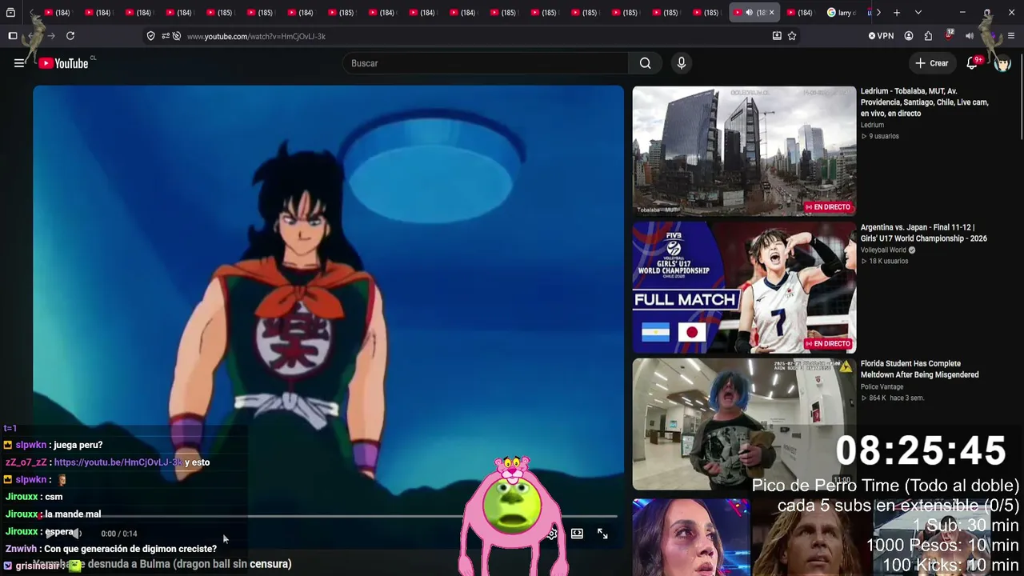Click the page's vertical scrollbar
The image size is (1024, 576).
(x=1020, y=96)
